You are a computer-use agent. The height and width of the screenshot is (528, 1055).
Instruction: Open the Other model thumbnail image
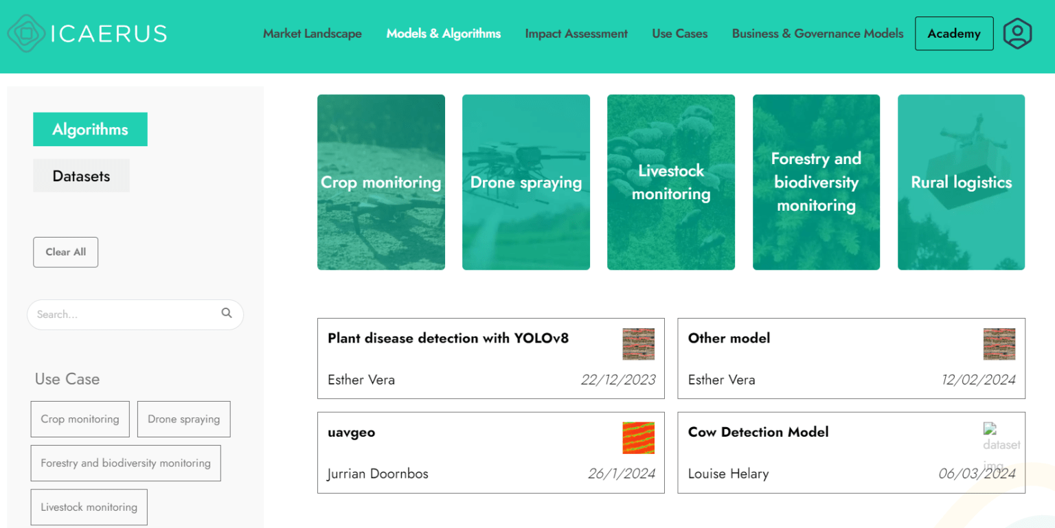pyautogui.click(x=999, y=344)
